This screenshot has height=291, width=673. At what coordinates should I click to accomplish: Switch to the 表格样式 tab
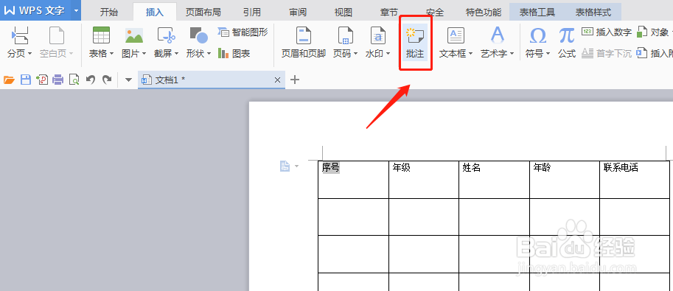593,13
